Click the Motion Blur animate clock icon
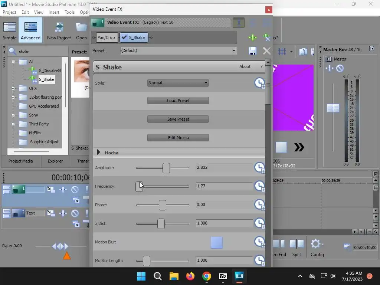380x285 pixels. (x=259, y=242)
